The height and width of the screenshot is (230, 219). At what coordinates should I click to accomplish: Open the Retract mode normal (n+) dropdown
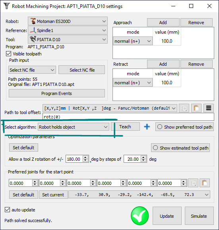[133, 83]
